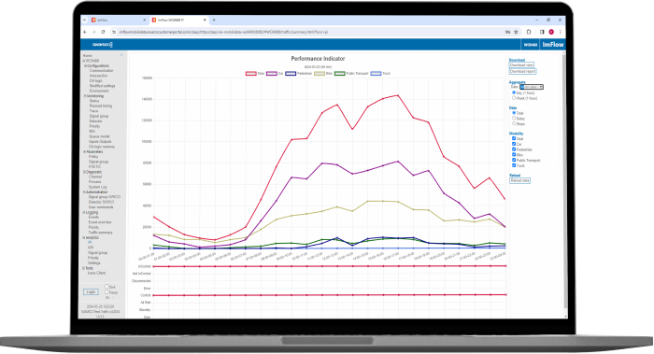Viewport: 654px width, 354px height.
Task: Open the browser extensions puzzle icon
Action: tap(529, 32)
